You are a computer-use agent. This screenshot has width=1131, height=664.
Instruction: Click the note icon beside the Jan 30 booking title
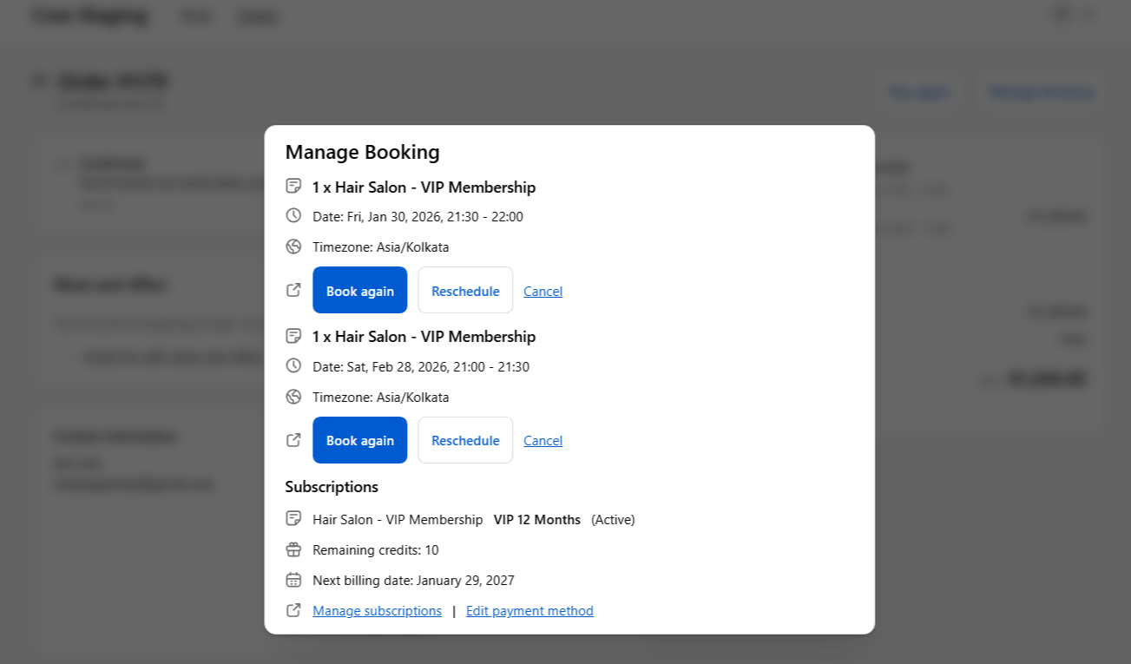point(293,186)
